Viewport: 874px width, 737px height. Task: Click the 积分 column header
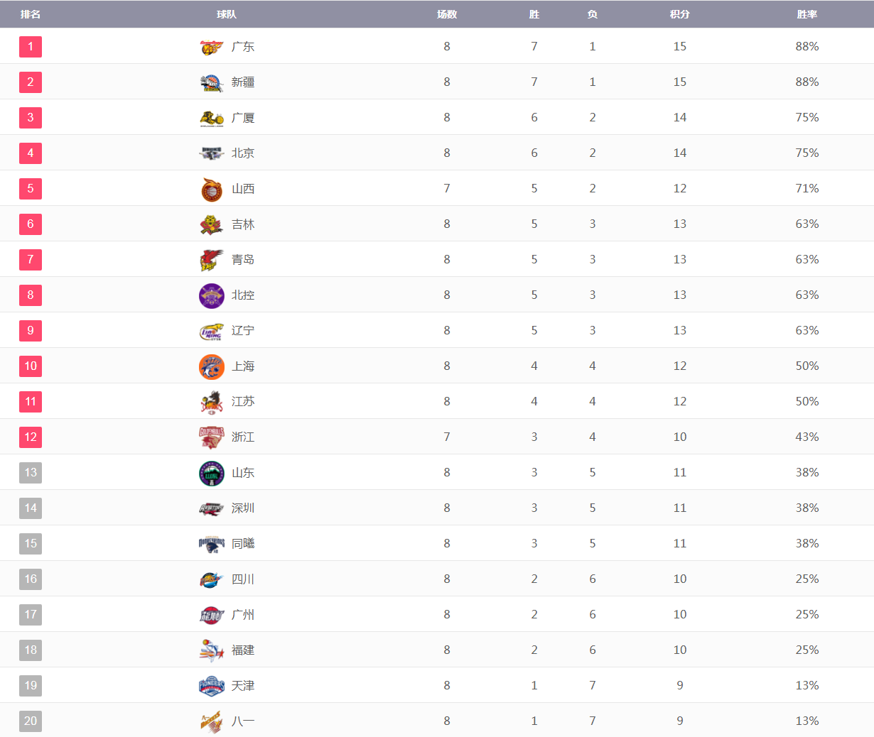point(679,14)
